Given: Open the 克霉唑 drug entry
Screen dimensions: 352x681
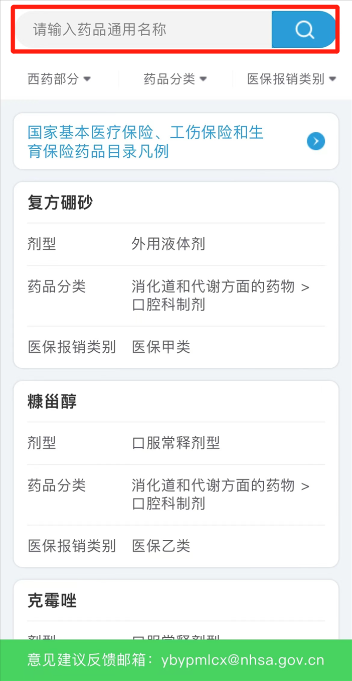Looking at the screenshot, I should coord(52,601).
